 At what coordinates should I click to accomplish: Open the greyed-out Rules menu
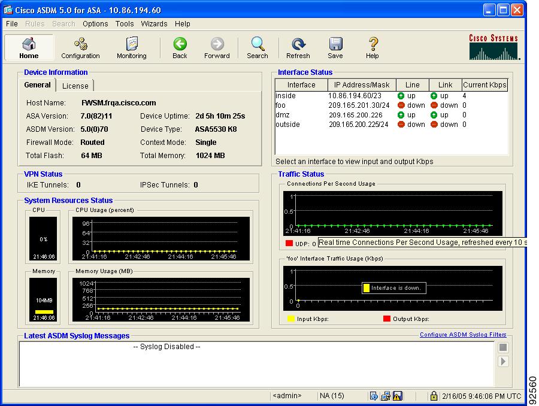coord(35,24)
